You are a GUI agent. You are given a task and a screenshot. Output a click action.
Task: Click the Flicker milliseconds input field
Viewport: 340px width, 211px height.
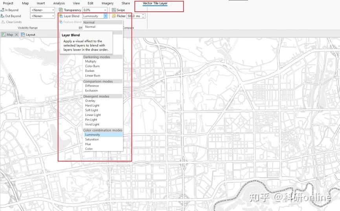coord(134,16)
